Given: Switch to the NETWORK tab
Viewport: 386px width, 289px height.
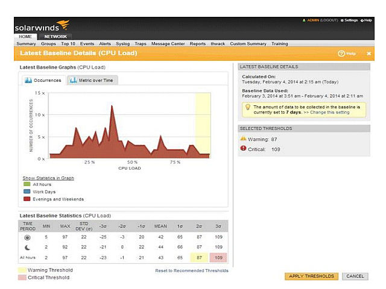Looking at the screenshot, I should coord(55,36).
